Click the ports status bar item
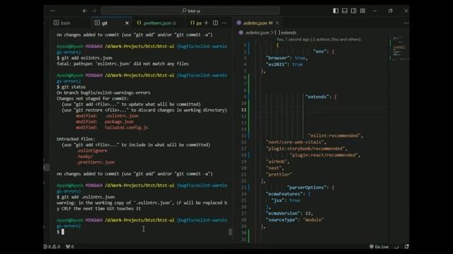 [x=69, y=246]
